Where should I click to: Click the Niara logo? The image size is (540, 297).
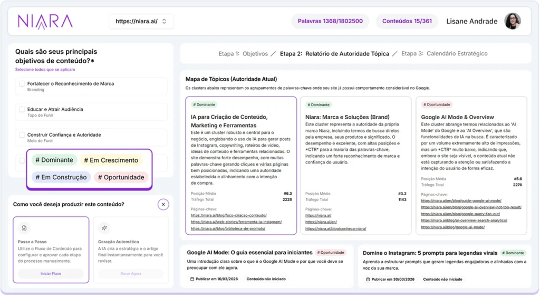(45, 21)
